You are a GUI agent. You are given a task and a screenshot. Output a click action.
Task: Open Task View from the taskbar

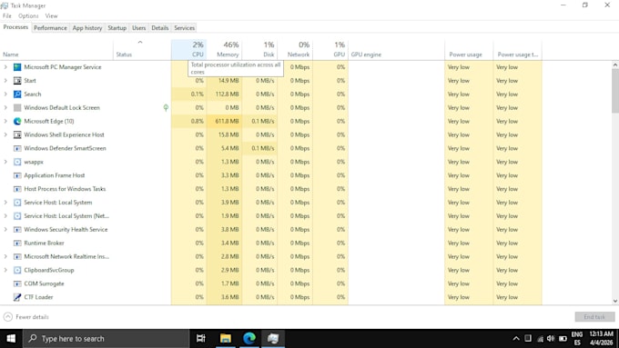pyautogui.click(x=201, y=338)
